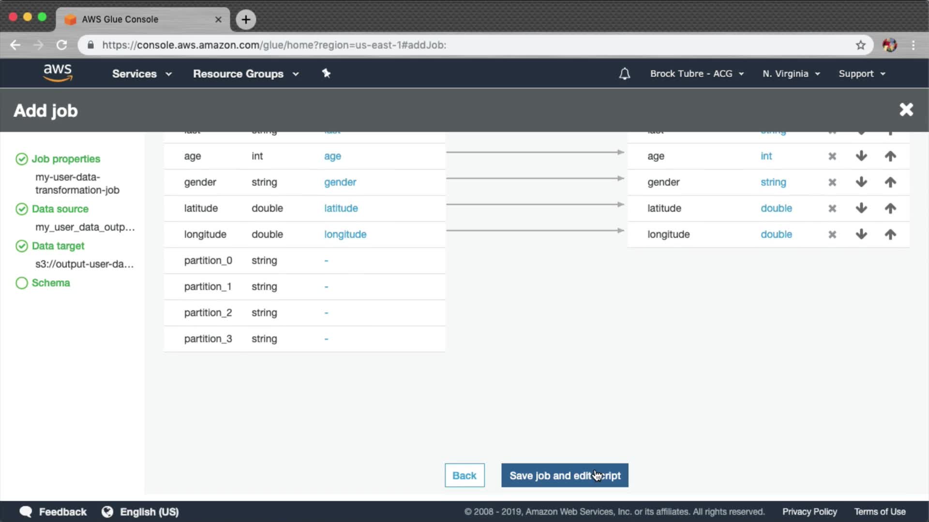Close the Add job panel
The height and width of the screenshot is (522, 929).
(x=906, y=110)
